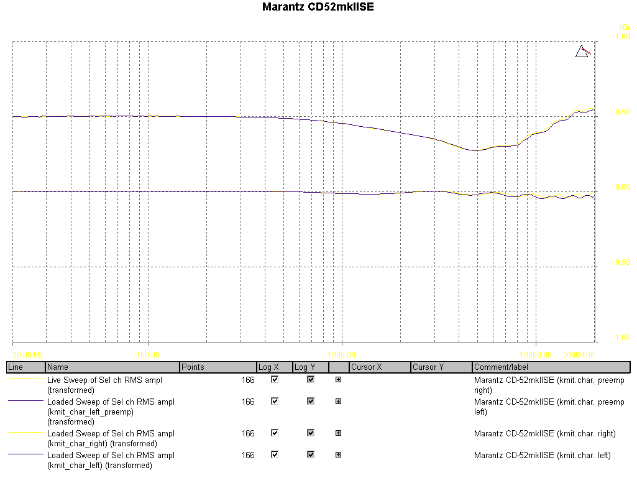The image size is (637, 478).
Task: Expand the kmit_char_left_preemp row plus box
Action: click(338, 401)
